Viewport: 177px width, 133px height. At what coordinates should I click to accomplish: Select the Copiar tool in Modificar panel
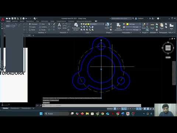32,27
